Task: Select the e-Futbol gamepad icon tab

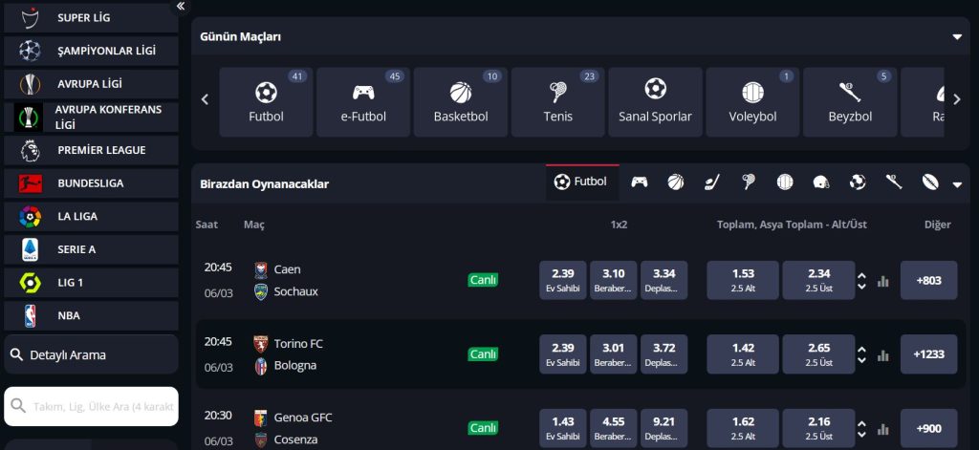Action: pos(640,182)
